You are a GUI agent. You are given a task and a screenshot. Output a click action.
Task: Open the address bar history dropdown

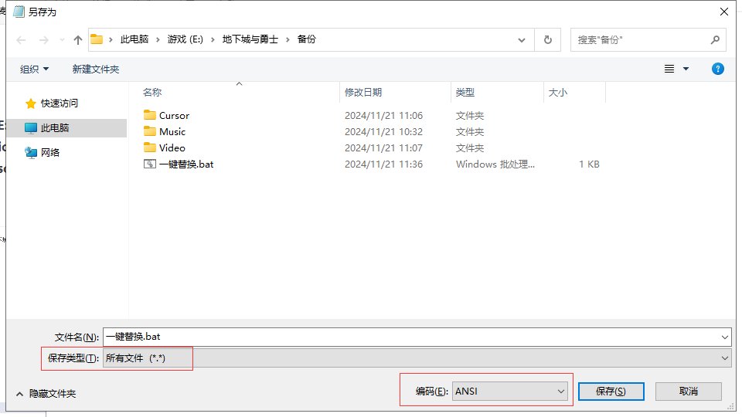(x=522, y=40)
